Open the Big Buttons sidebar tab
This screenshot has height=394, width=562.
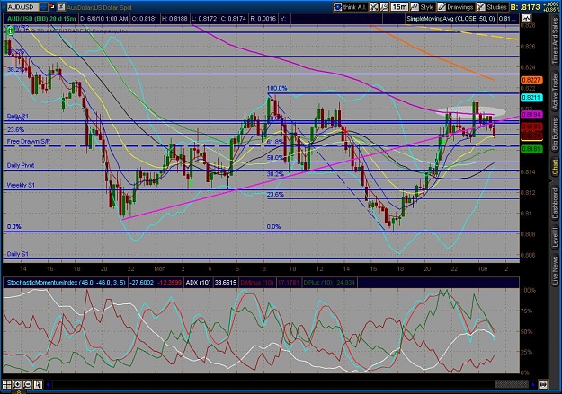(555, 136)
